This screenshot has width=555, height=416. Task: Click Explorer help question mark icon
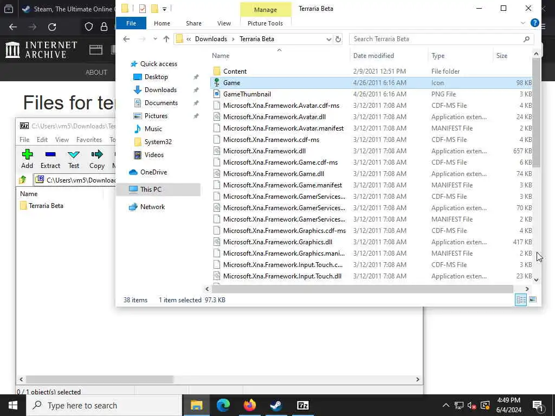coord(534,23)
